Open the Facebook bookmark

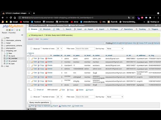point(36,22)
